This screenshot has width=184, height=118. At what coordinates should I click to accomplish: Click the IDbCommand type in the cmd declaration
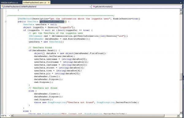click(36, 36)
